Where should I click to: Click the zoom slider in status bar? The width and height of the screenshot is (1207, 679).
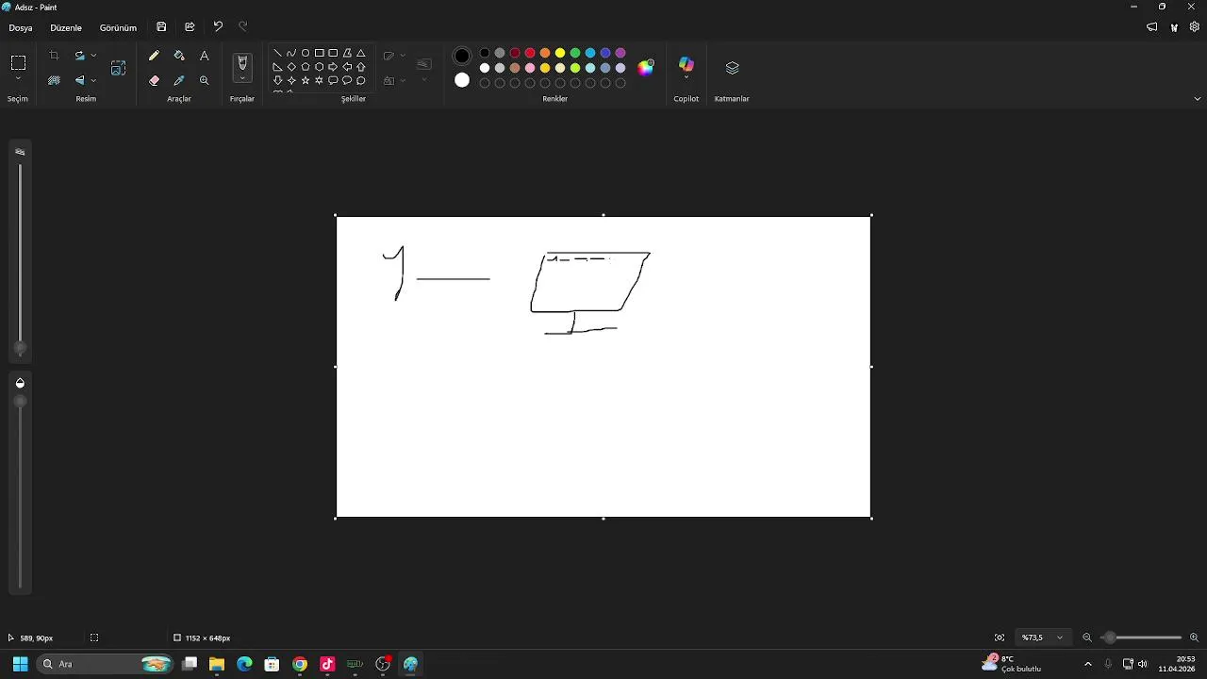1141,638
